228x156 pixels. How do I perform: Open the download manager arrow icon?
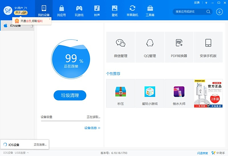click(x=219, y=12)
